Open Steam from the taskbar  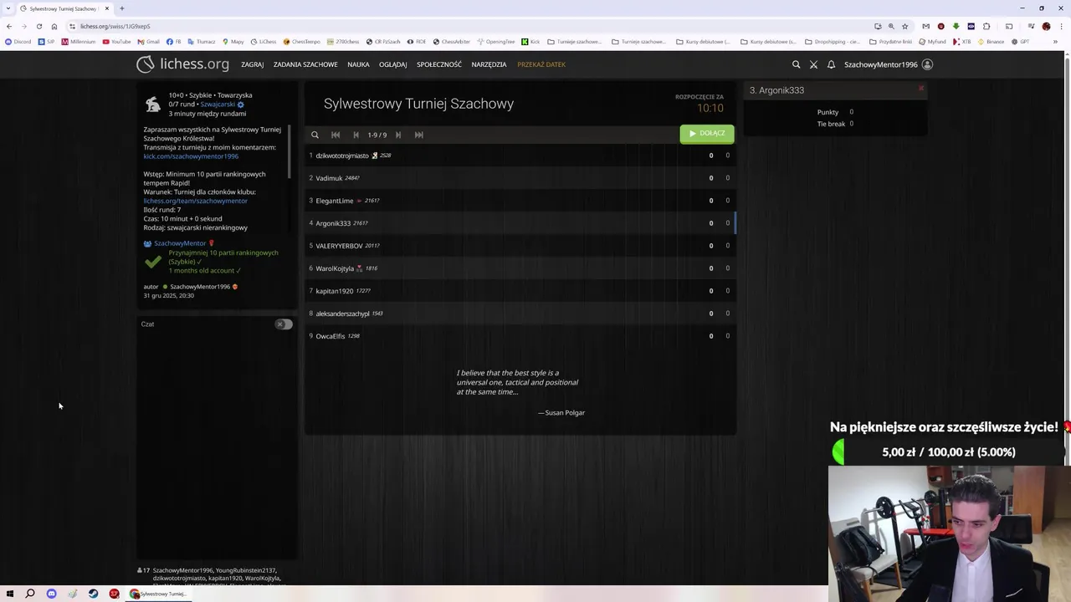[x=93, y=594]
